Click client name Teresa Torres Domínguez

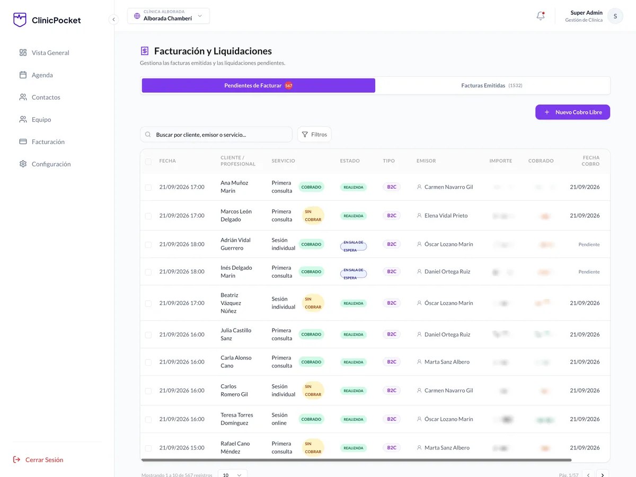tap(237, 419)
